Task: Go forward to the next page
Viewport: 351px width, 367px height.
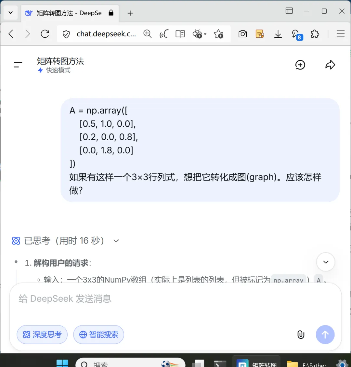Action: click(x=28, y=34)
